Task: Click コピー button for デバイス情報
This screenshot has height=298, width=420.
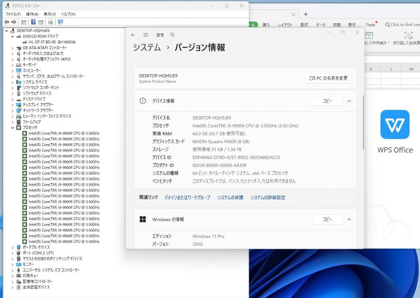Action: pos(327,101)
